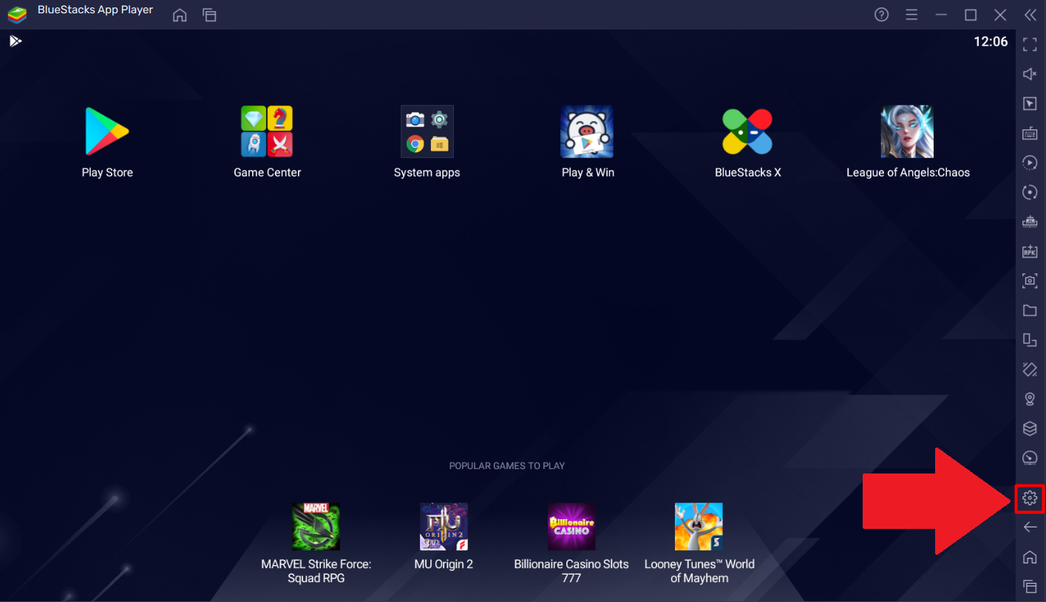Open the macro recorder play icon
The width and height of the screenshot is (1046, 602).
[1030, 163]
